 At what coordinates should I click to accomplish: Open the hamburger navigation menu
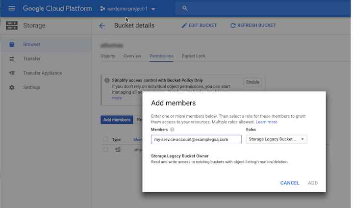(12, 8)
